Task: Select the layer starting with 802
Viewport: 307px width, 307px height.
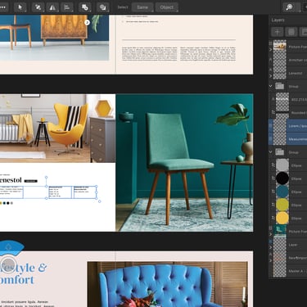Action: [288, 100]
